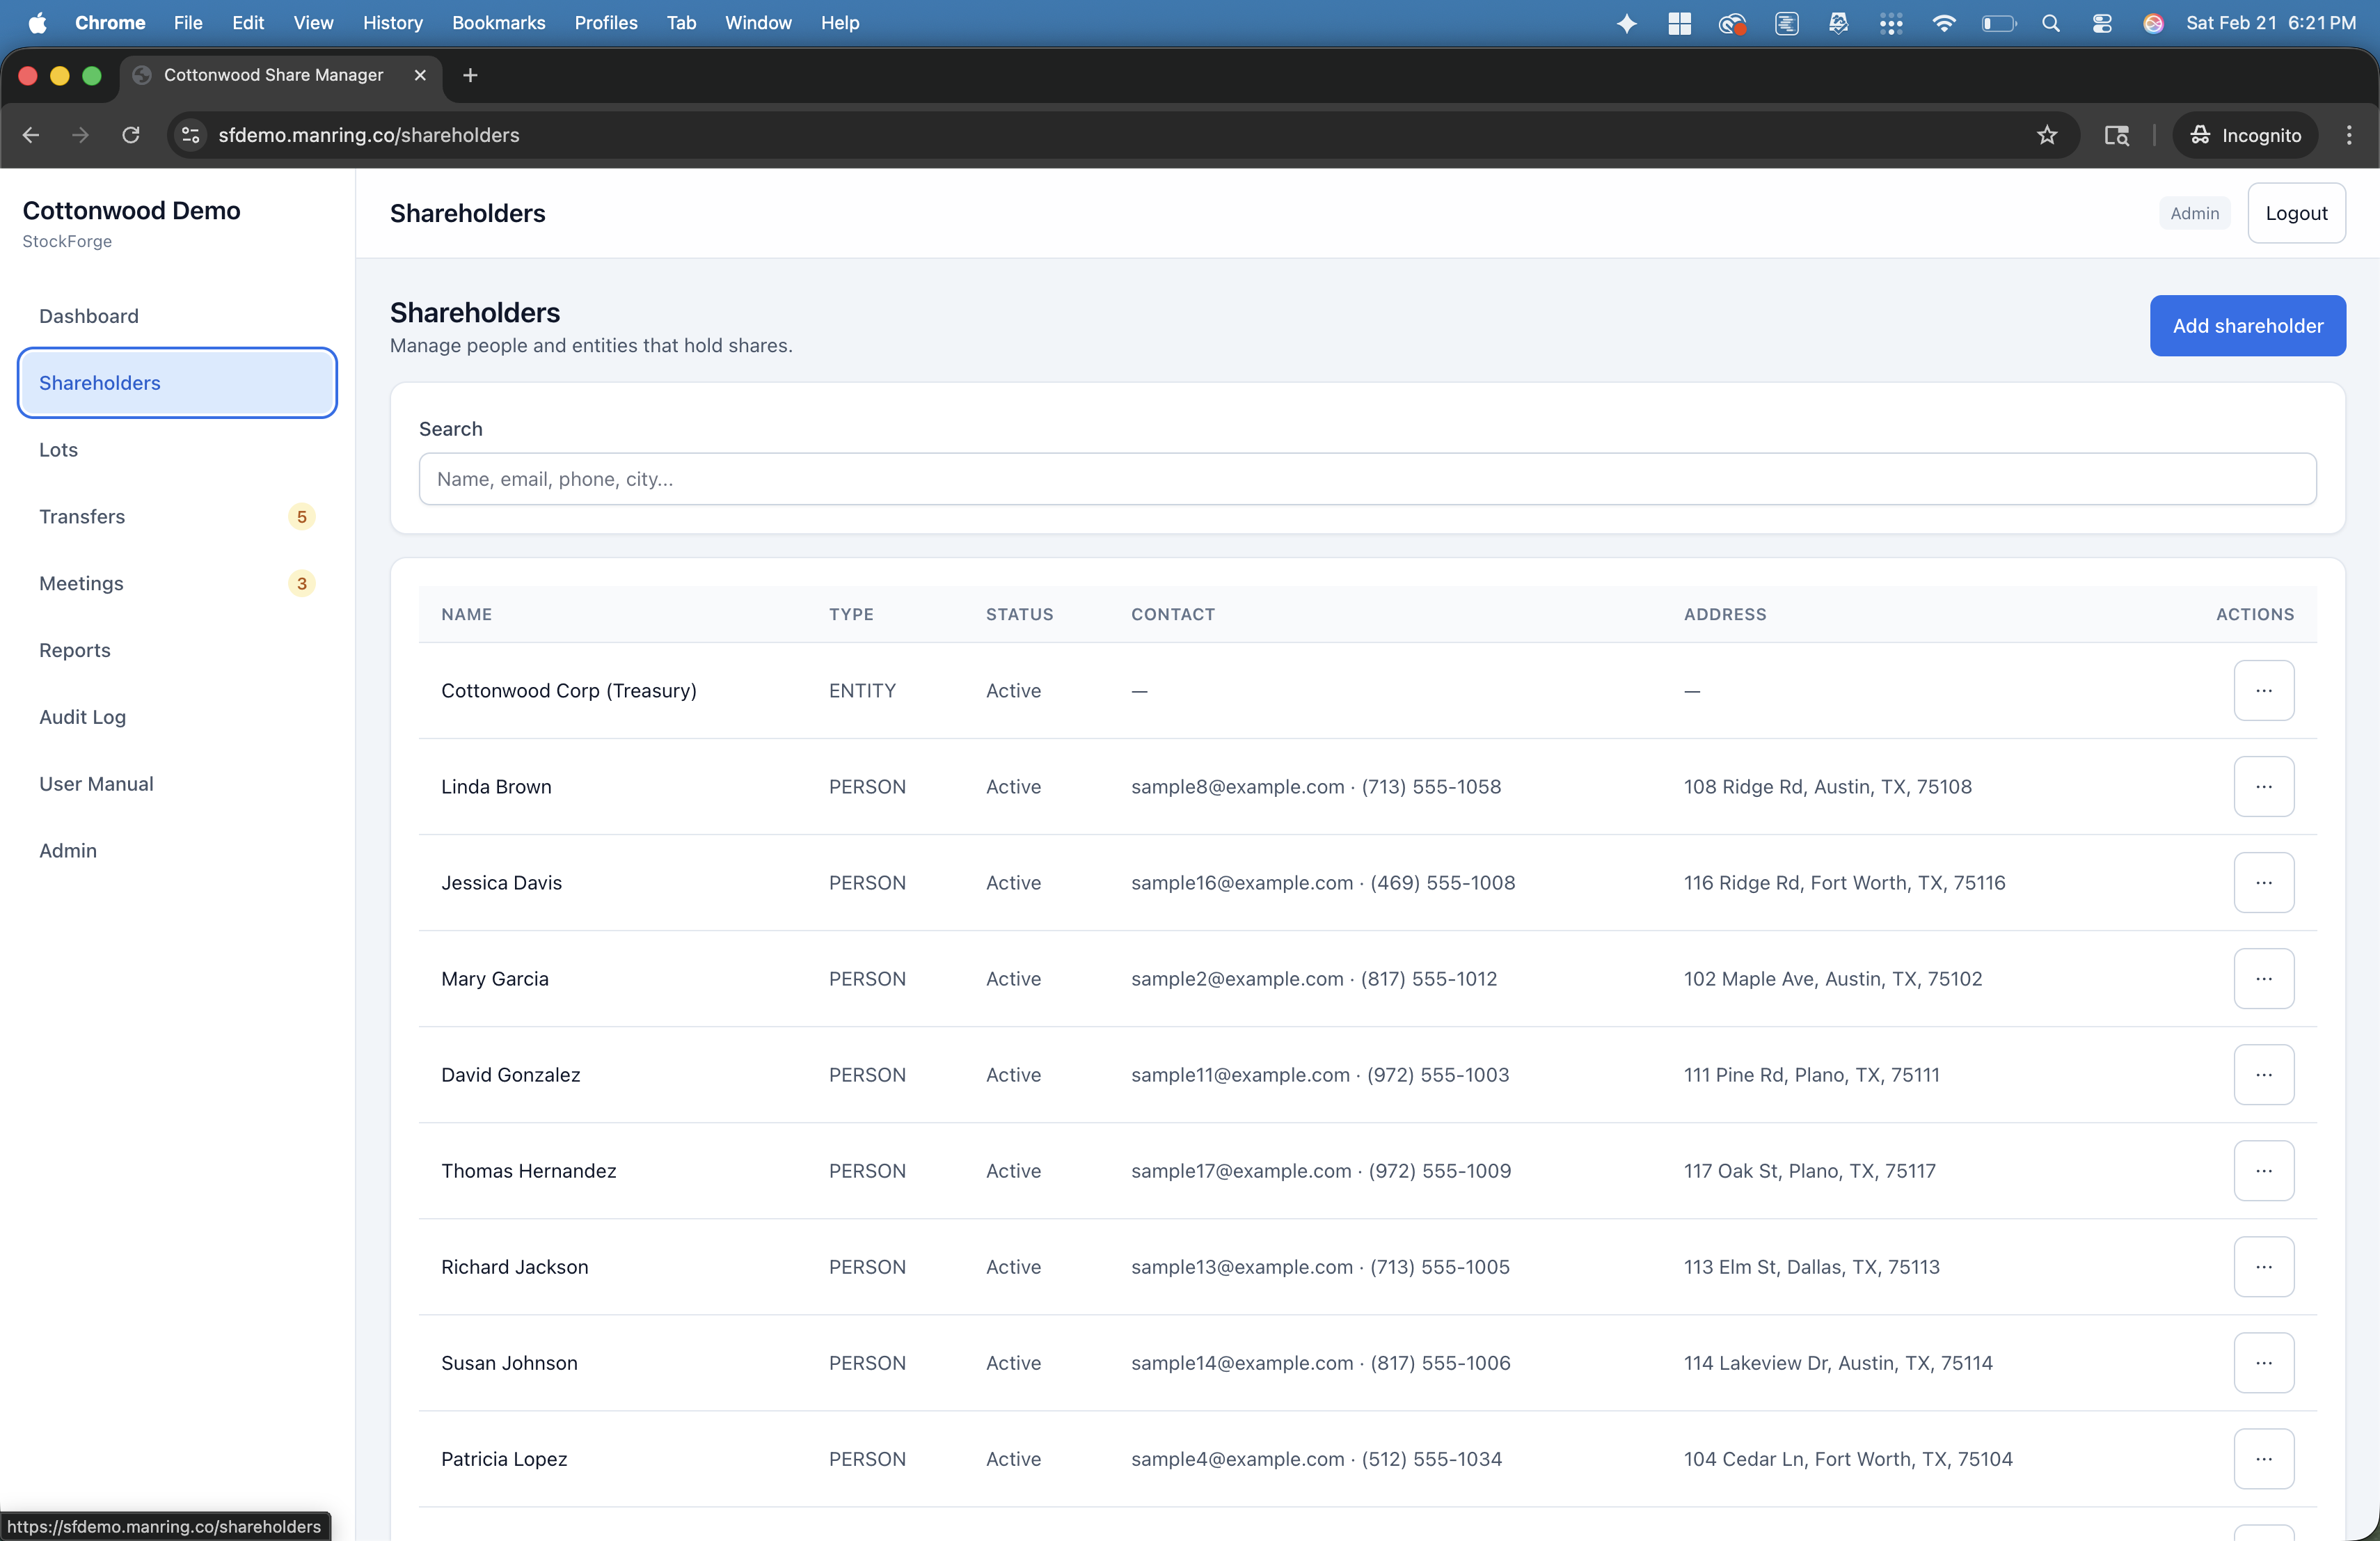Click the Logout button
The image size is (2380, 1541).
2295,212
